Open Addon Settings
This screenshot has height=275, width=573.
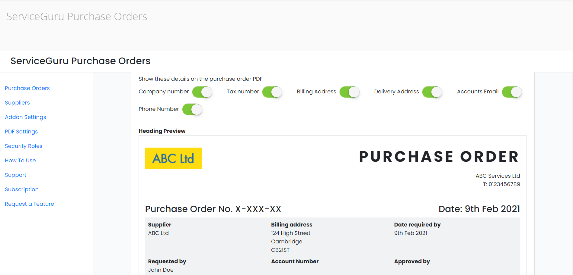pyautogui.click(x=25, y=117)
